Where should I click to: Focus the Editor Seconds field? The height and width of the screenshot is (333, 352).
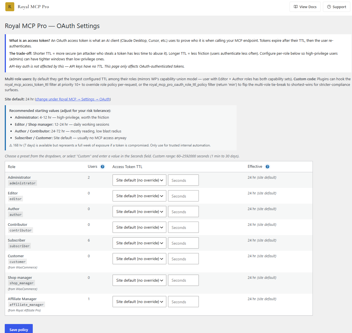coord(183,196)
